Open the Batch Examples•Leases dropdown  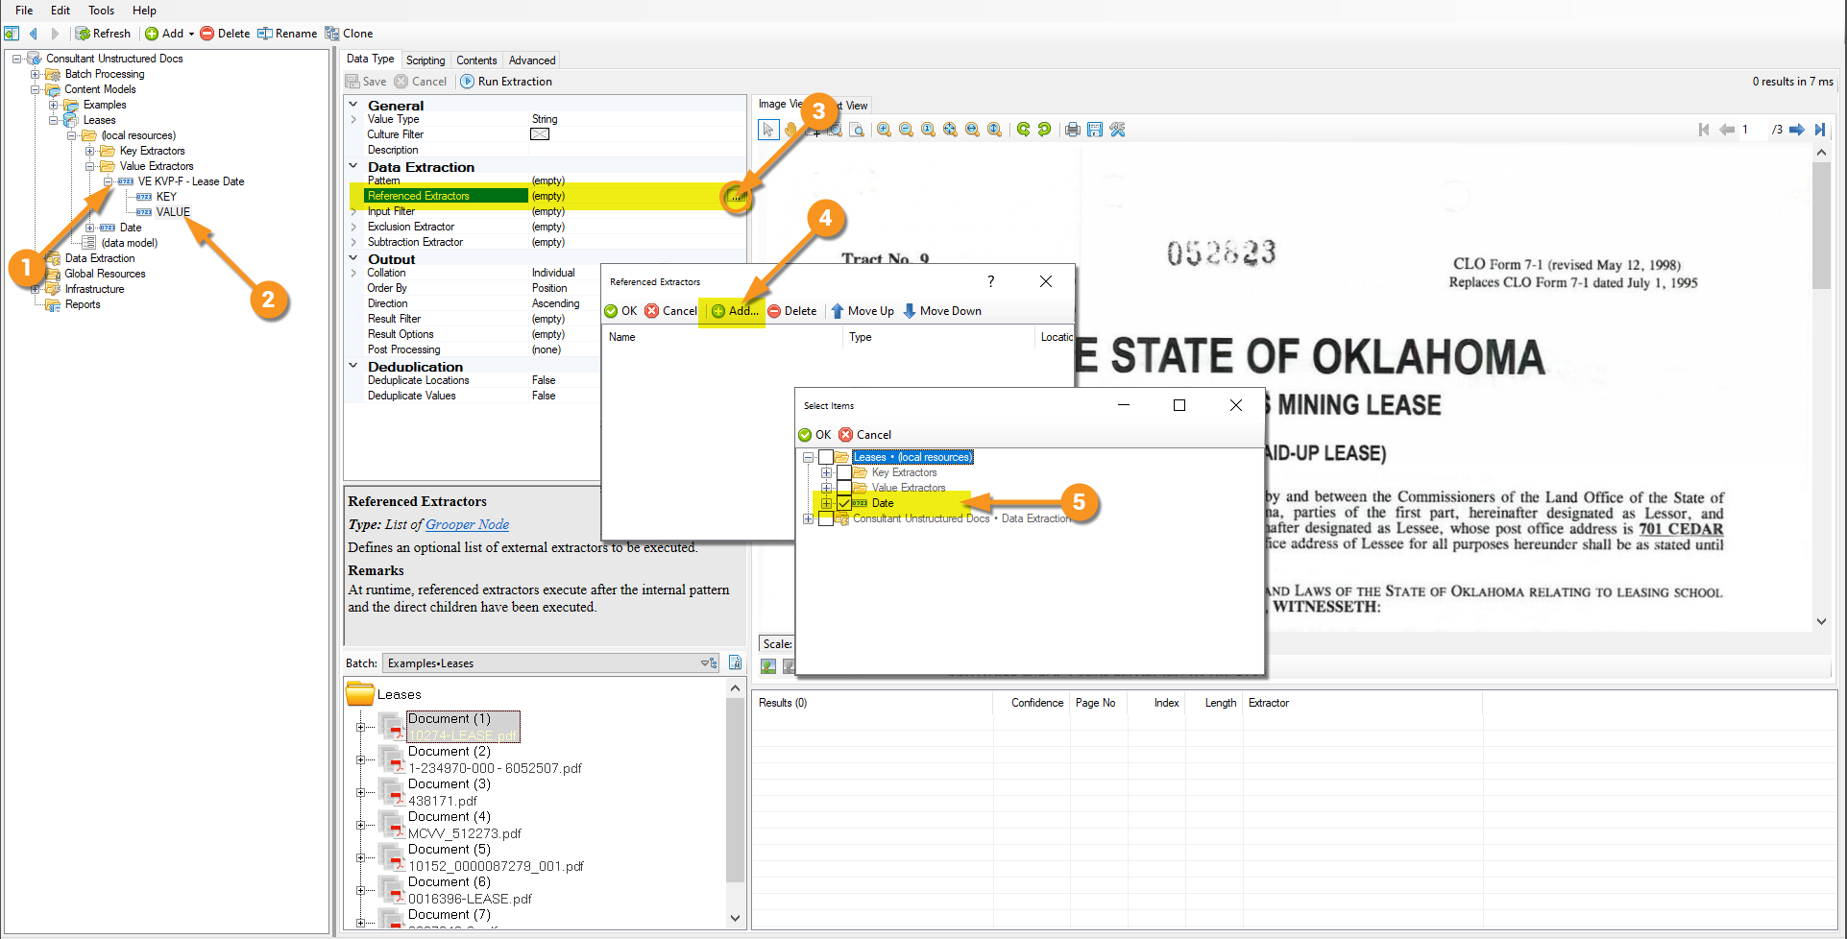pyautogui.click(x=550, y=662)
